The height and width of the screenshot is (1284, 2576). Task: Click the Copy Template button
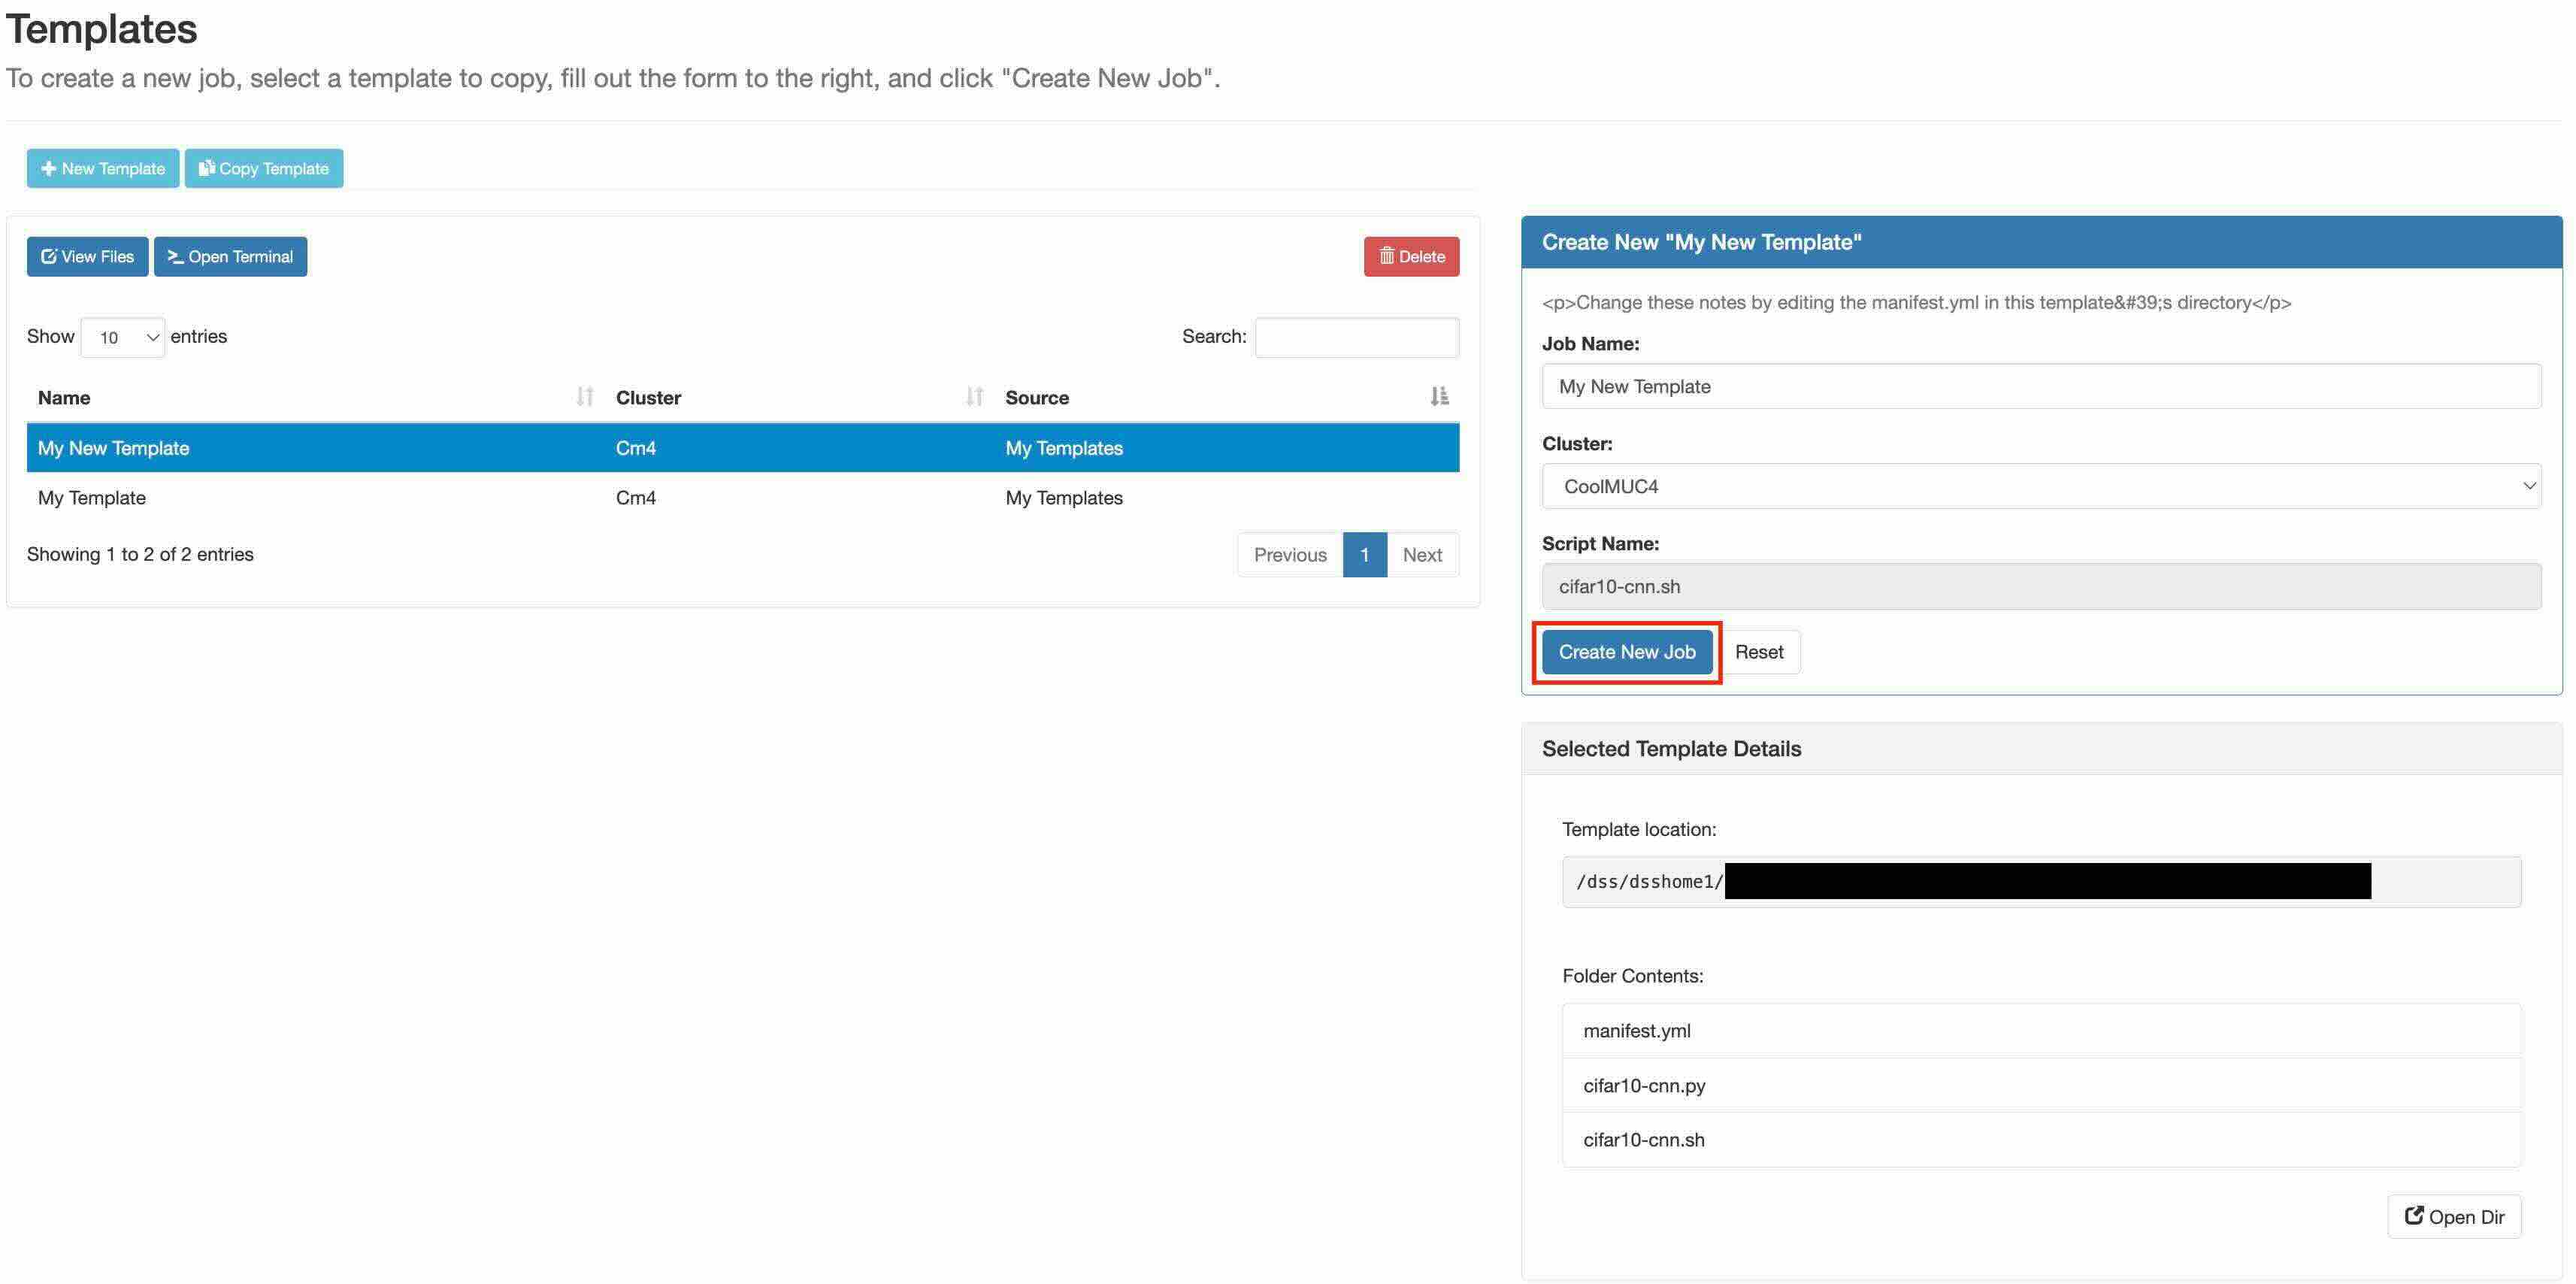[264, 168]
